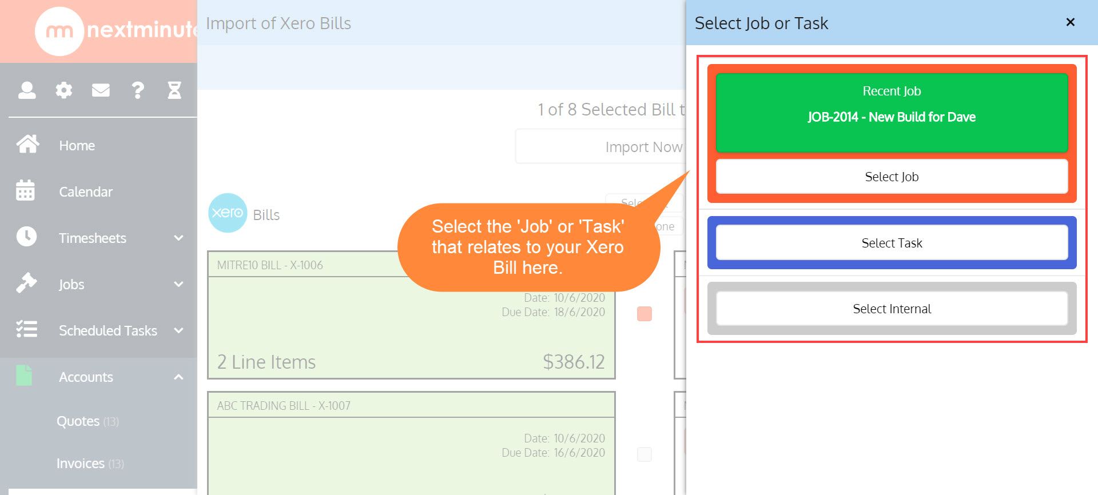The image size is (1098, 495).
Task: Click the Calendar icon in sidebar
Action: click(26, 190)
